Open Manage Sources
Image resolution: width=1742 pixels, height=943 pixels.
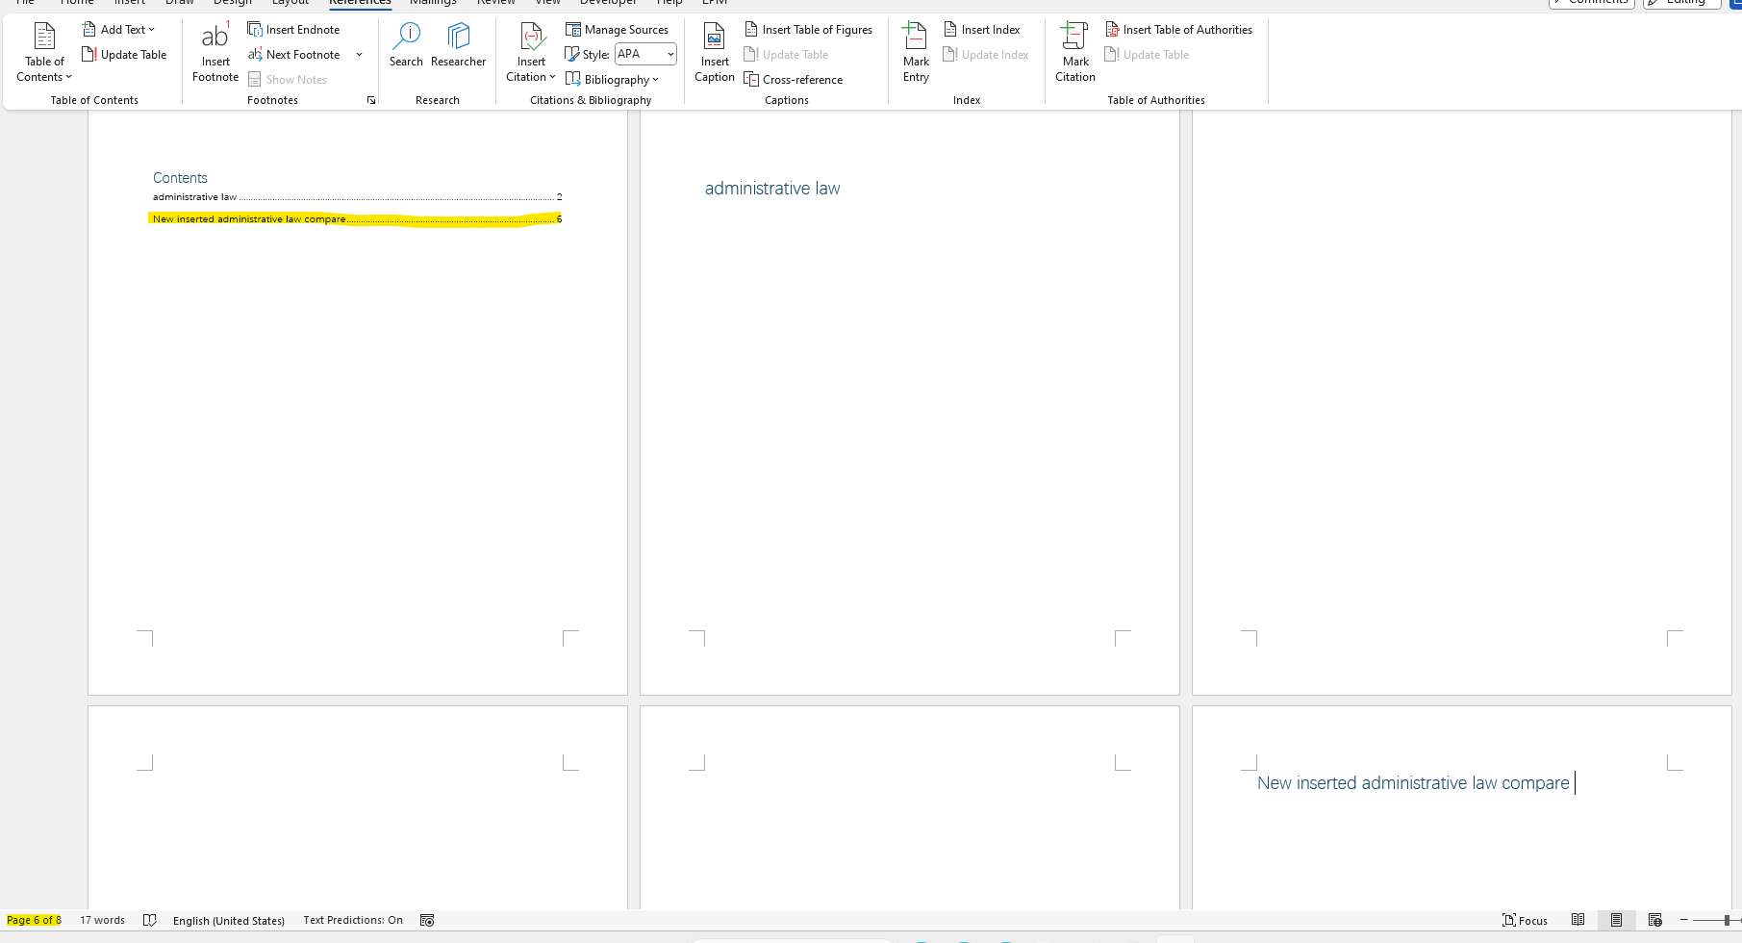pyautogui.click(x=618, y=29)
